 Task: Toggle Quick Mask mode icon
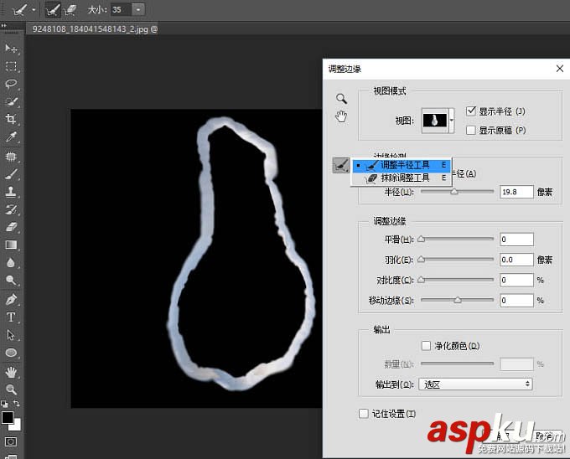click(x=11, y=442)
